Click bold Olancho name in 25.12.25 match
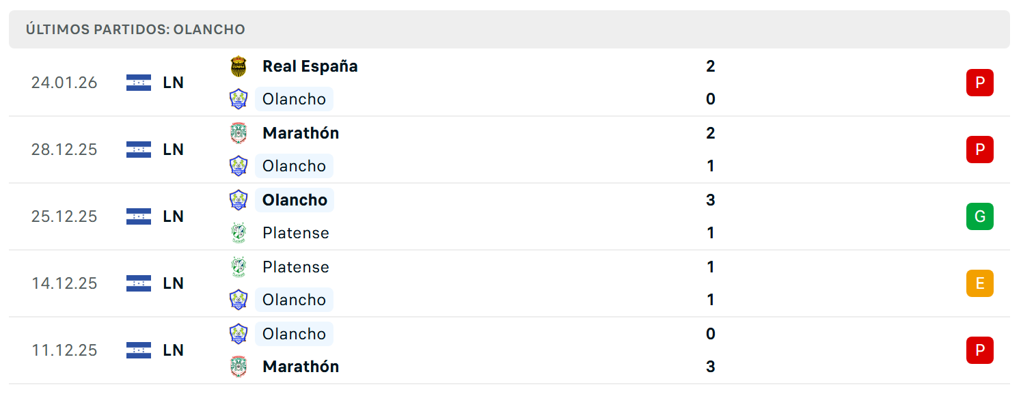The image size is (1021, 396). (x=295, y=200)
